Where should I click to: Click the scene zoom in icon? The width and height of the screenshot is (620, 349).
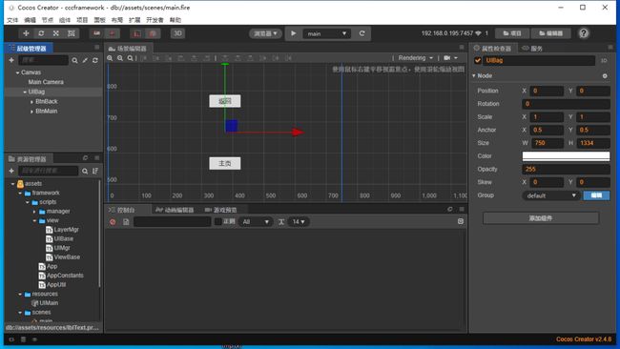(110, 58)
